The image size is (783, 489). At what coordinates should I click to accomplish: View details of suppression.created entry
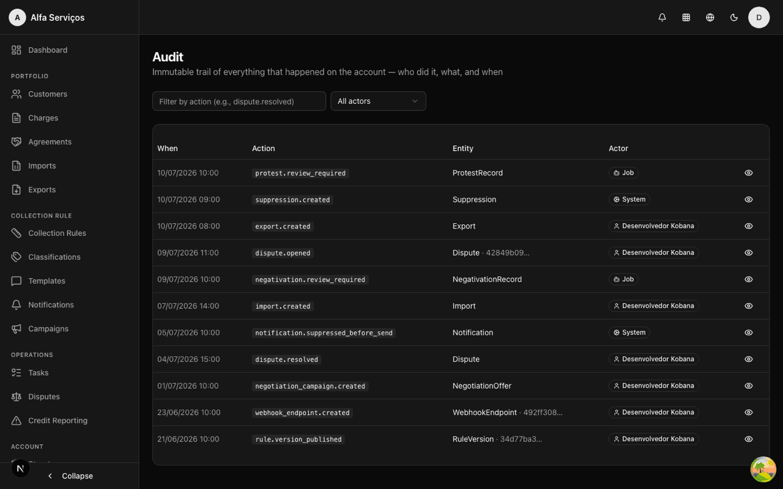(749, 199)
